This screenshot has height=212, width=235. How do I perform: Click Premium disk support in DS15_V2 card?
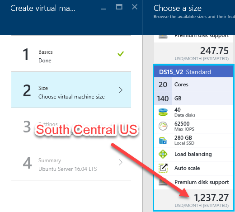pos(202,182)
